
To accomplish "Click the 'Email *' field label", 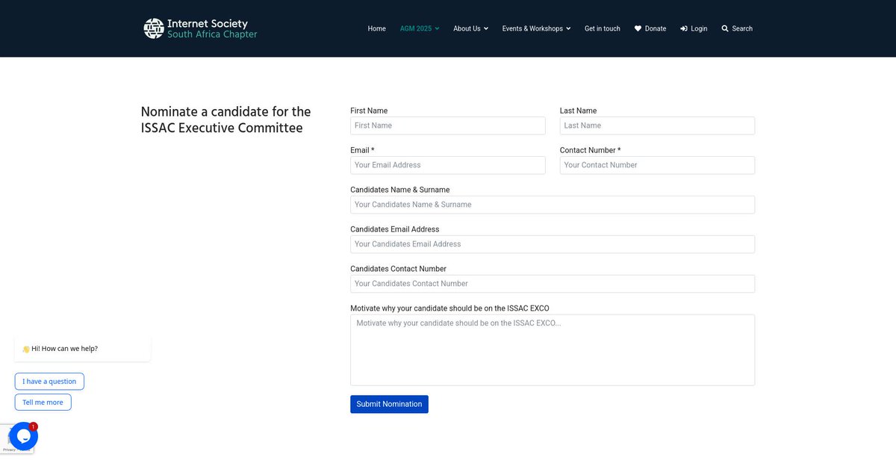I will [x=362, y=150].
